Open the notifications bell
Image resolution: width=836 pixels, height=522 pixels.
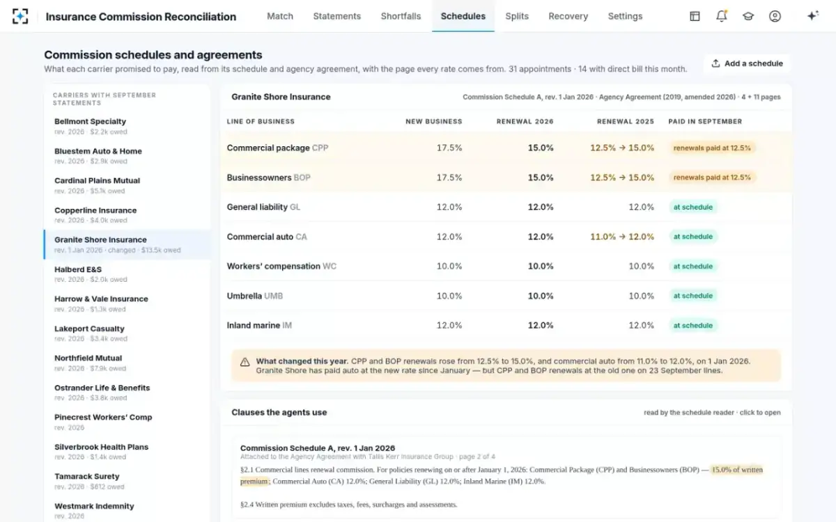point(722,16)
